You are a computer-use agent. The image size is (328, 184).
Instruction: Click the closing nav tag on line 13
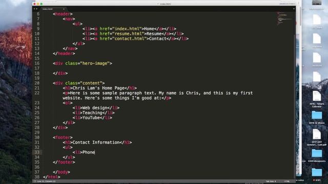70,49
